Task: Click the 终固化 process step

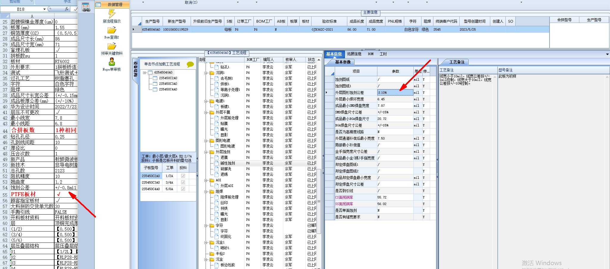Action: point(226,237)
